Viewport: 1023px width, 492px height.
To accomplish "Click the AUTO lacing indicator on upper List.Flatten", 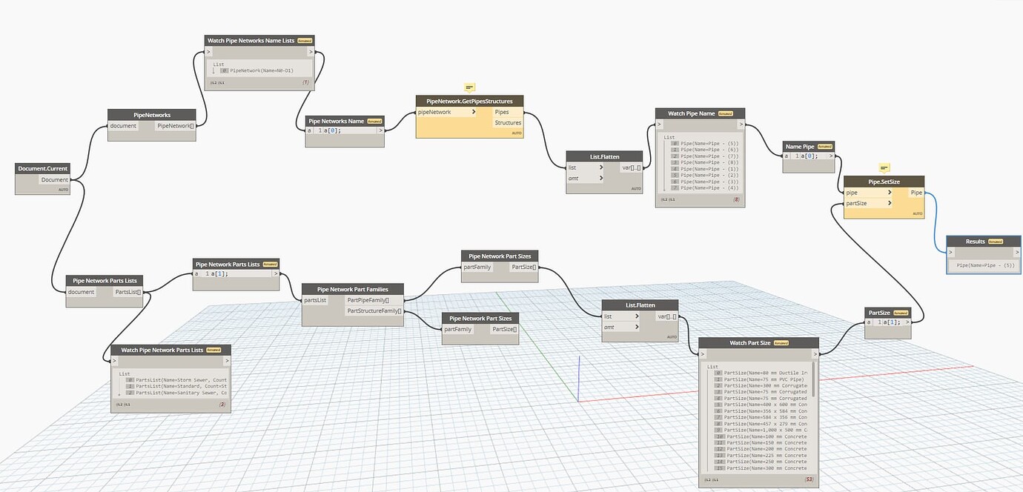I will pos(636,188).
